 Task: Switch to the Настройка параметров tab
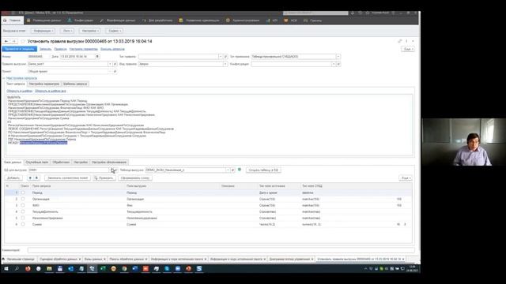[x=44, y=84]
